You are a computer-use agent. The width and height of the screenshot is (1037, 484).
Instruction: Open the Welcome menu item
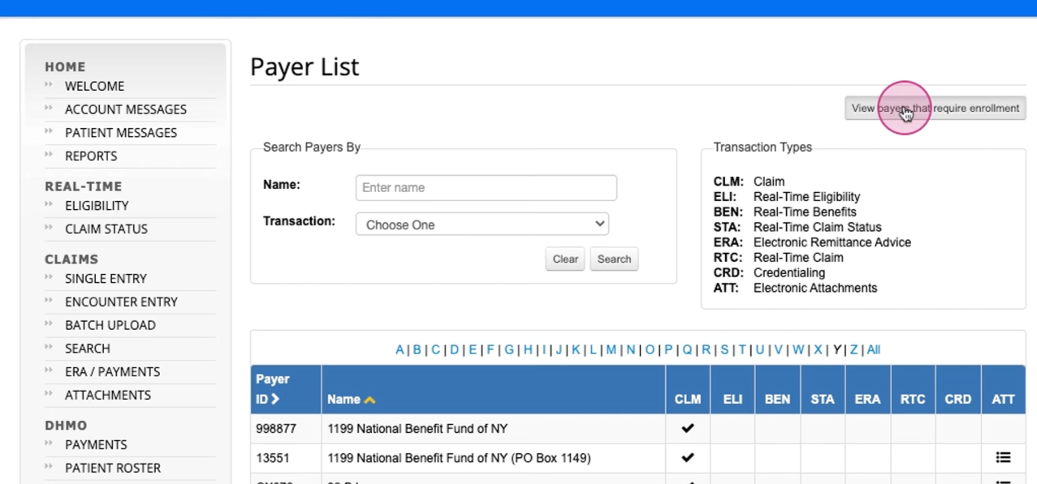[x=94, y=86]
